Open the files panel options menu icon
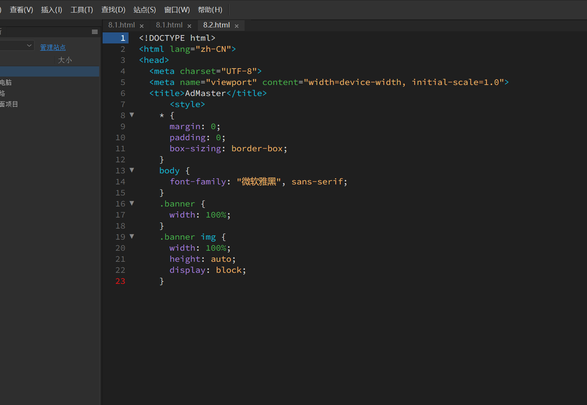Screen dimensions: 587x405 [95, 32]
